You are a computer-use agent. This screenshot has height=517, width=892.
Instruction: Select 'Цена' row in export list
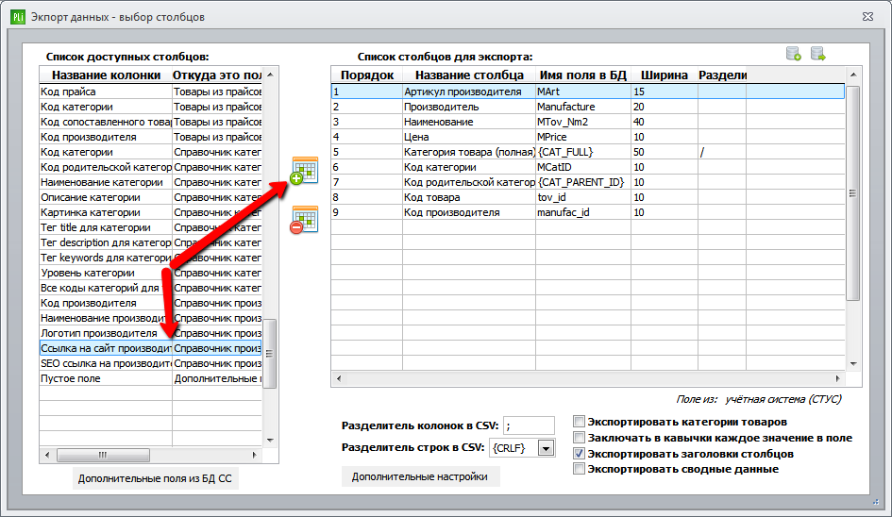[x=588, y=137]
